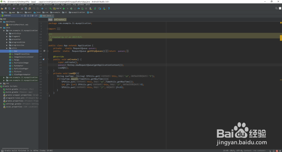Click the Undo arrow icon
Viewport: 282px width, 152px height.
coord(14,8)
